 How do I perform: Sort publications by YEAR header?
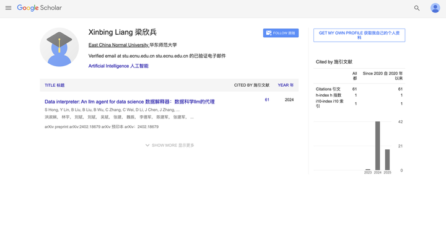pyautogui.click(x=286, y=85)
